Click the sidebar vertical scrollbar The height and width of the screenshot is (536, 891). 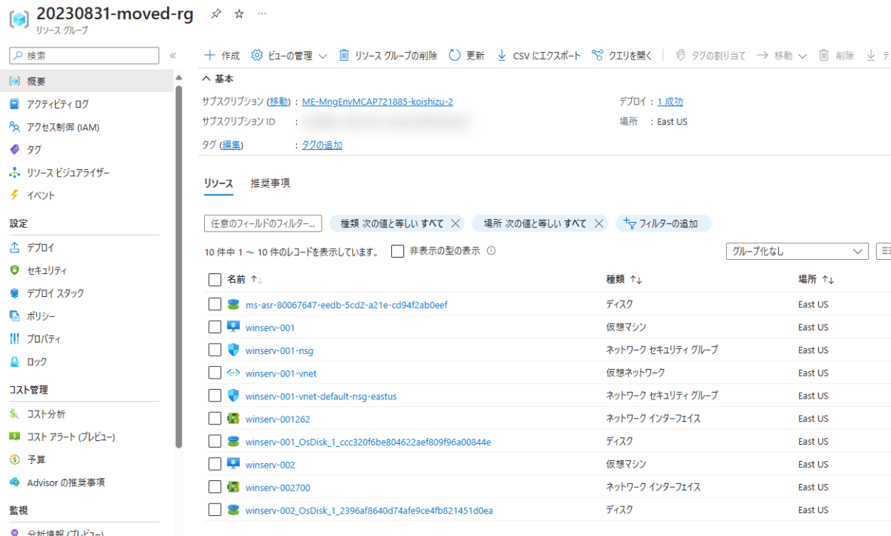[x=178, y=267]
